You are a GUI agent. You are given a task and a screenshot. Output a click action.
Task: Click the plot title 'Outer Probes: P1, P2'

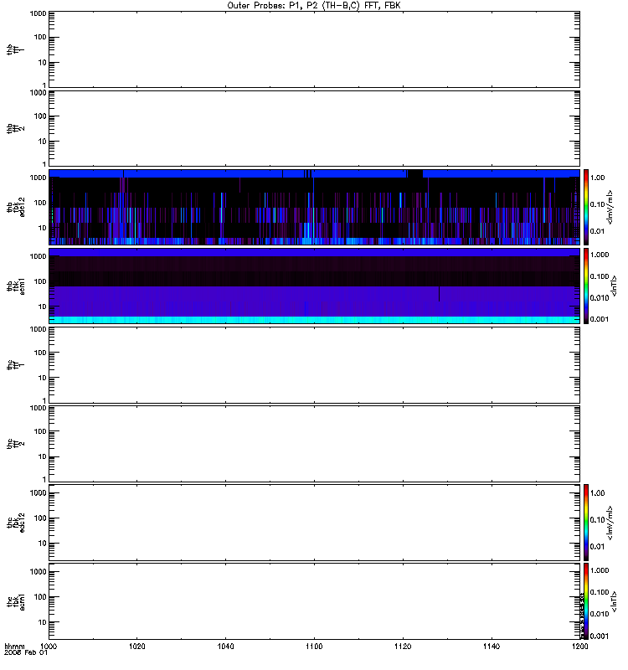pyautogui.click(x=313, y=5)
